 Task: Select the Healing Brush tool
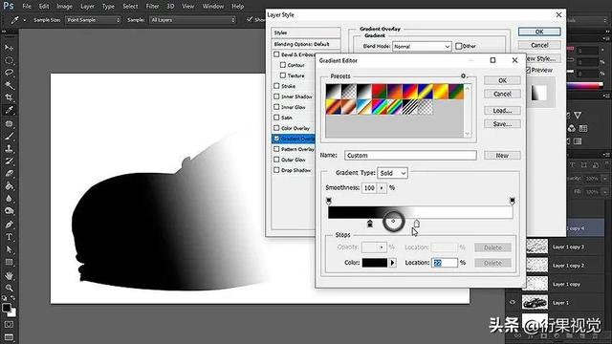click(x=9, y=123)
